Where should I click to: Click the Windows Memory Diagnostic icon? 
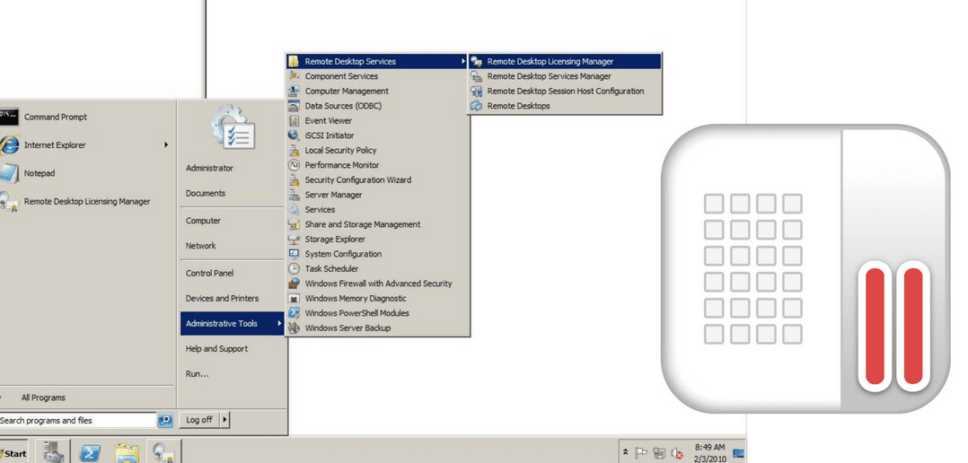pos(295,298)
